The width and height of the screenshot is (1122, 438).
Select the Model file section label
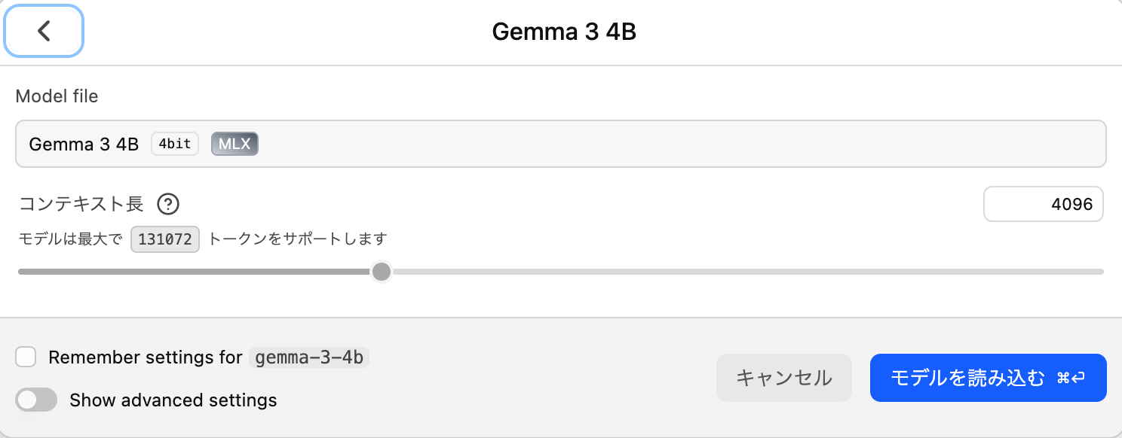pyautogui.click(x=57, y=96)
